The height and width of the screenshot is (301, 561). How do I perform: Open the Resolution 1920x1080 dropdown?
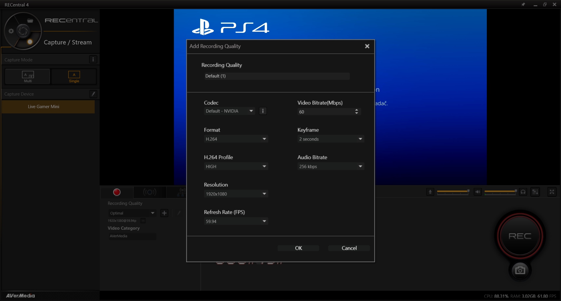(236, 194)
